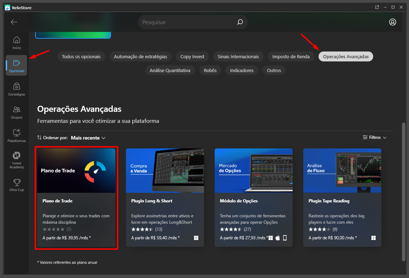Viewport: 409px width, 278px height.
Task: Expand the Filtros dropdown
Action: pyautogui.click(x=375, y=137)
